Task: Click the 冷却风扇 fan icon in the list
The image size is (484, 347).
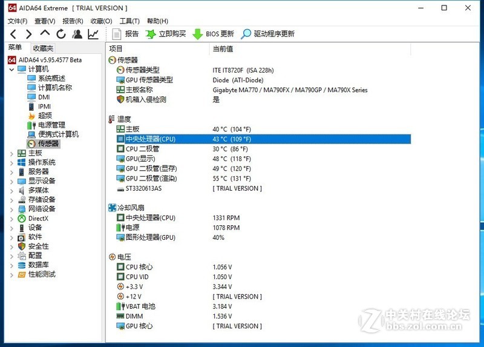Action: [112, 208]
